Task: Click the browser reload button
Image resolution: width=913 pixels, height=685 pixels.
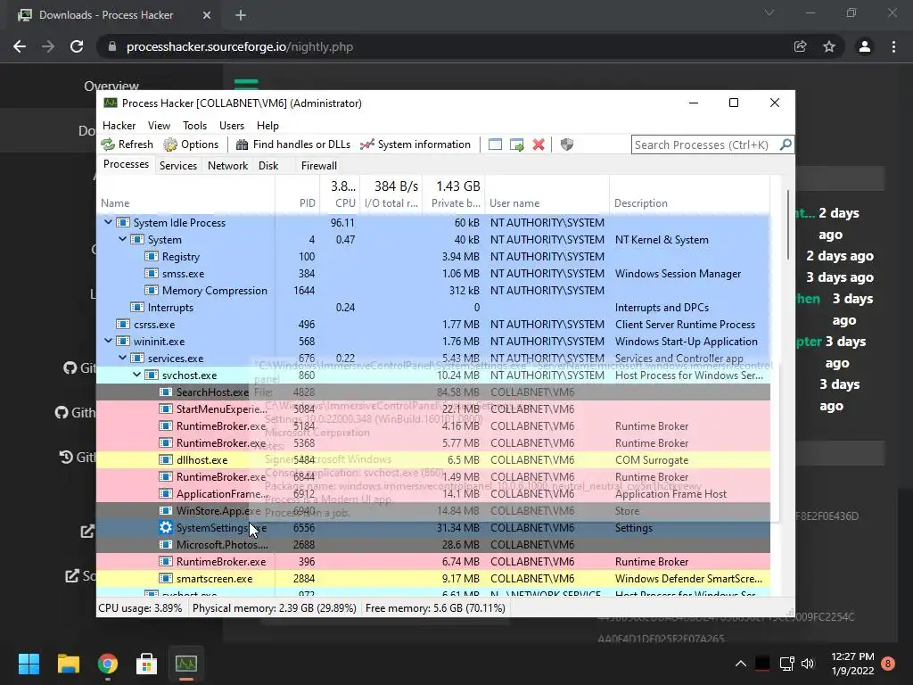Action: (x=77, y=46)
